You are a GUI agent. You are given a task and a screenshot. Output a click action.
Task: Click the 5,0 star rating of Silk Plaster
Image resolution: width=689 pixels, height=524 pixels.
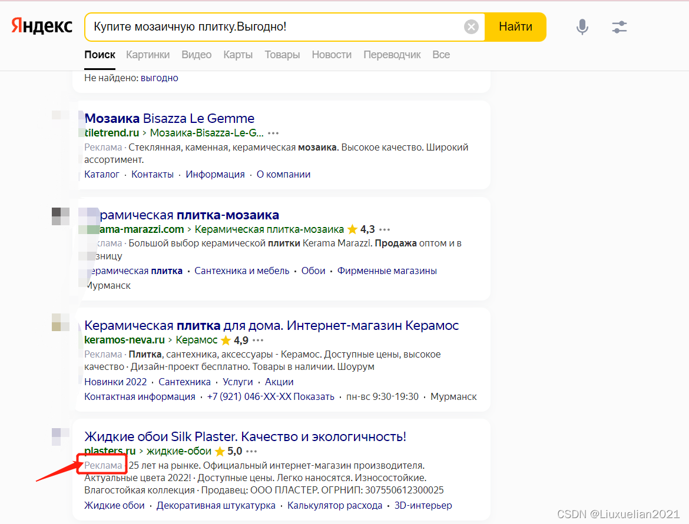click(x=228, y=450)
